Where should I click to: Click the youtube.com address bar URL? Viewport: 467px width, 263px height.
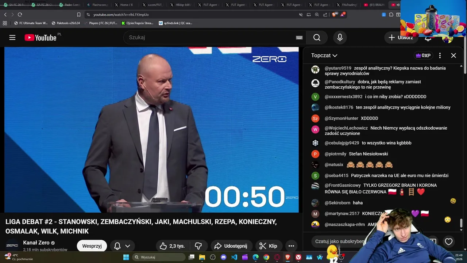[x=121, y=15]
